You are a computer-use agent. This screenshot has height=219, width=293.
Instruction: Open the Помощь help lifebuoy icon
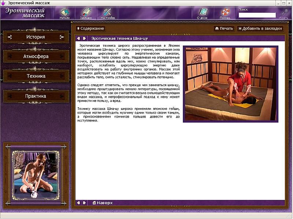pyautogui.click(x=225, y=13)
